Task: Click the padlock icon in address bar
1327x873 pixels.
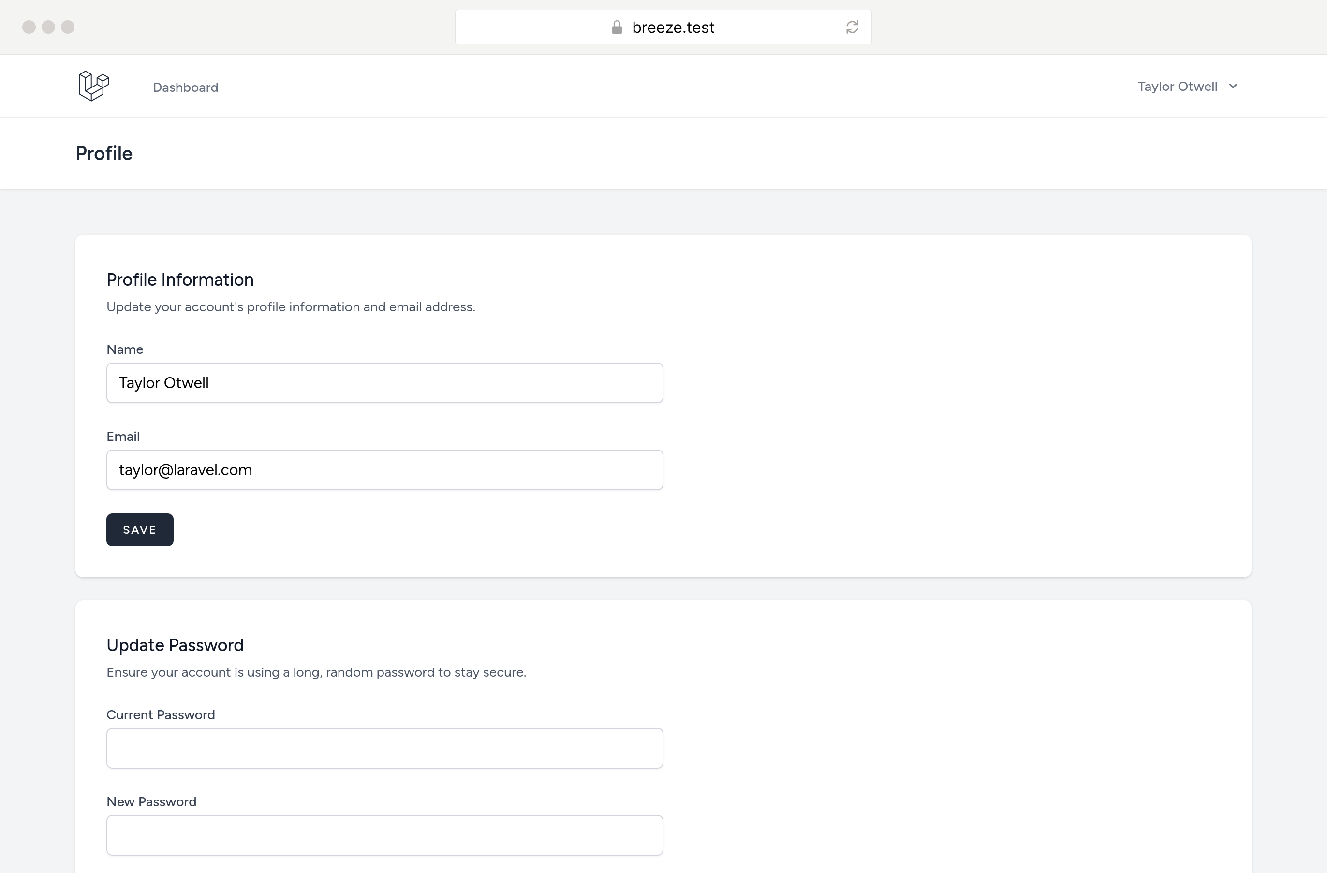Action: pyautogui.click(x=616, y=28)
